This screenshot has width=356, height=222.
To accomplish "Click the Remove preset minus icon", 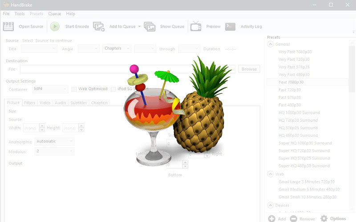I will pyautogui.click(x=293, y=218).
